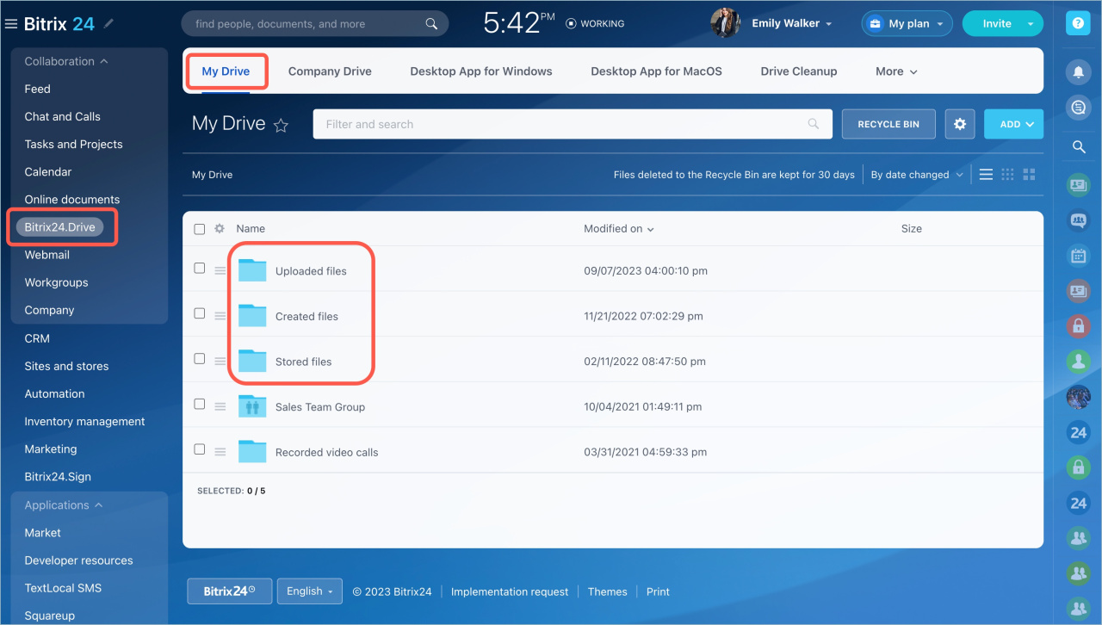The height and width of the screenshot is (625, 1102).
Task: Click Emily Walker's profile photo
Action: click(726, 23)
